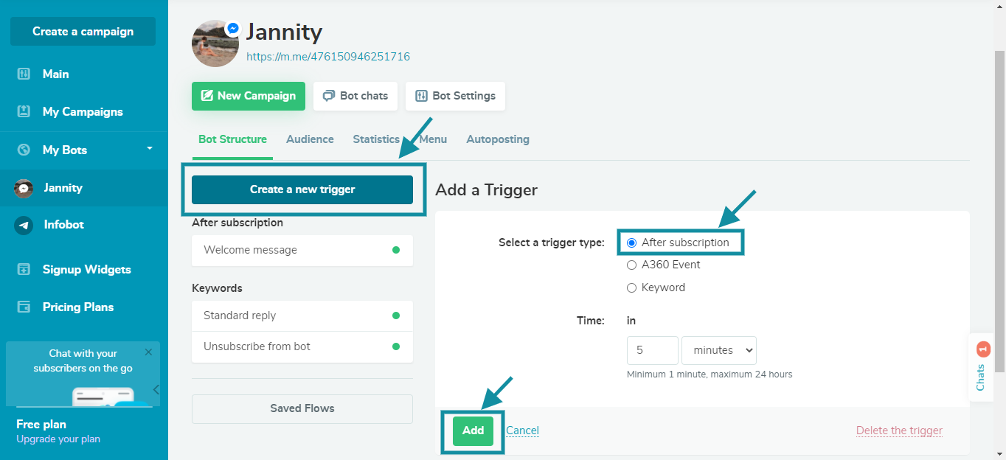
Task: Click the time value input field
Action: coord(652,350)
